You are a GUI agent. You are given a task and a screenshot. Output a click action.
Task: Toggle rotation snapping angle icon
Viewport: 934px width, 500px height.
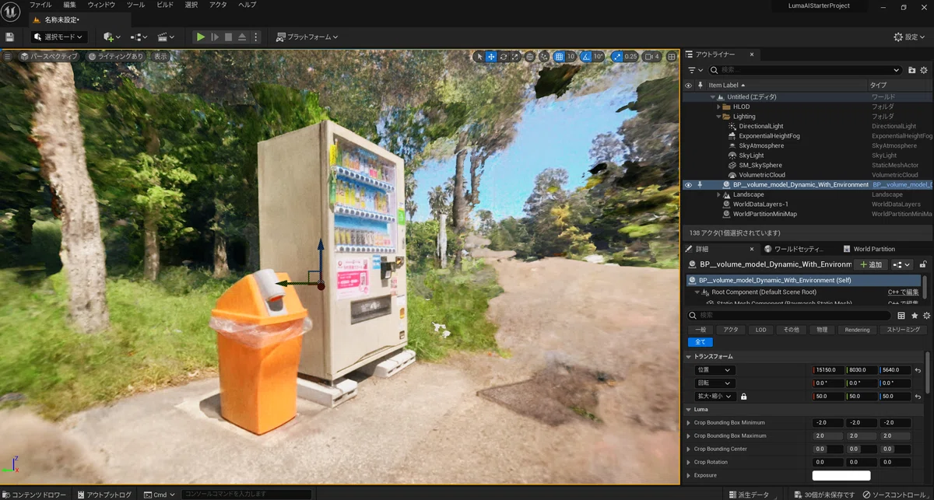click(586, 56)
